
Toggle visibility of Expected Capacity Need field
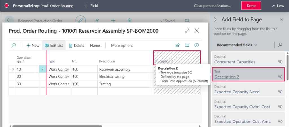280,92
